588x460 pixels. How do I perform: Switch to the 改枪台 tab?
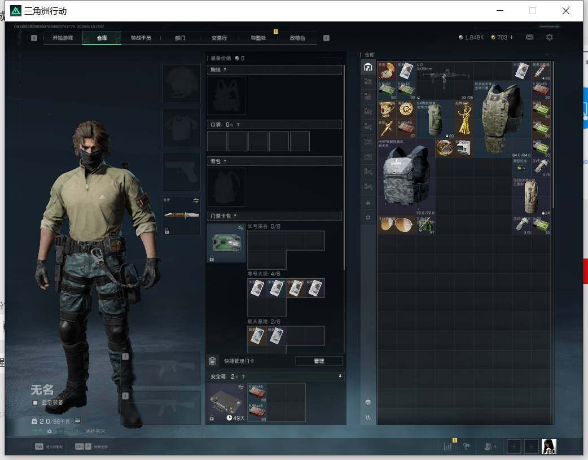tap(297, 38)
